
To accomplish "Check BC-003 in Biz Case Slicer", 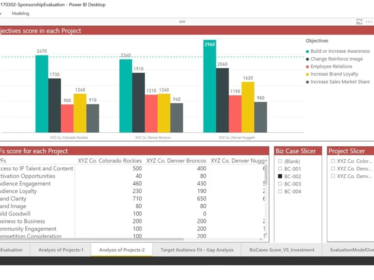I will tap(280, 184).
